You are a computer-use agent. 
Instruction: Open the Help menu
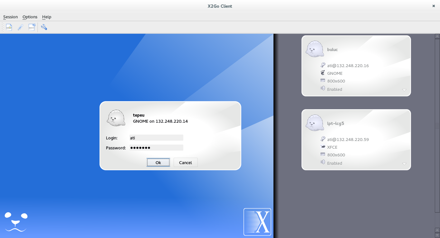[47, 17]
